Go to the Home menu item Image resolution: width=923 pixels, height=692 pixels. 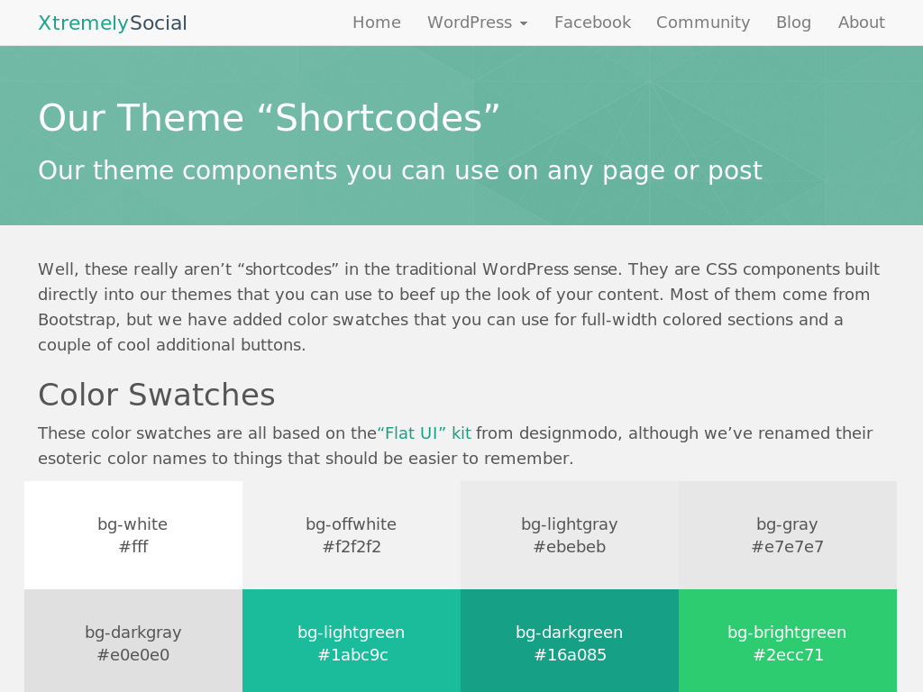(377, 23)
